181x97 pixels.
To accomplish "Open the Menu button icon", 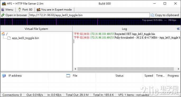I will point(3,9).
